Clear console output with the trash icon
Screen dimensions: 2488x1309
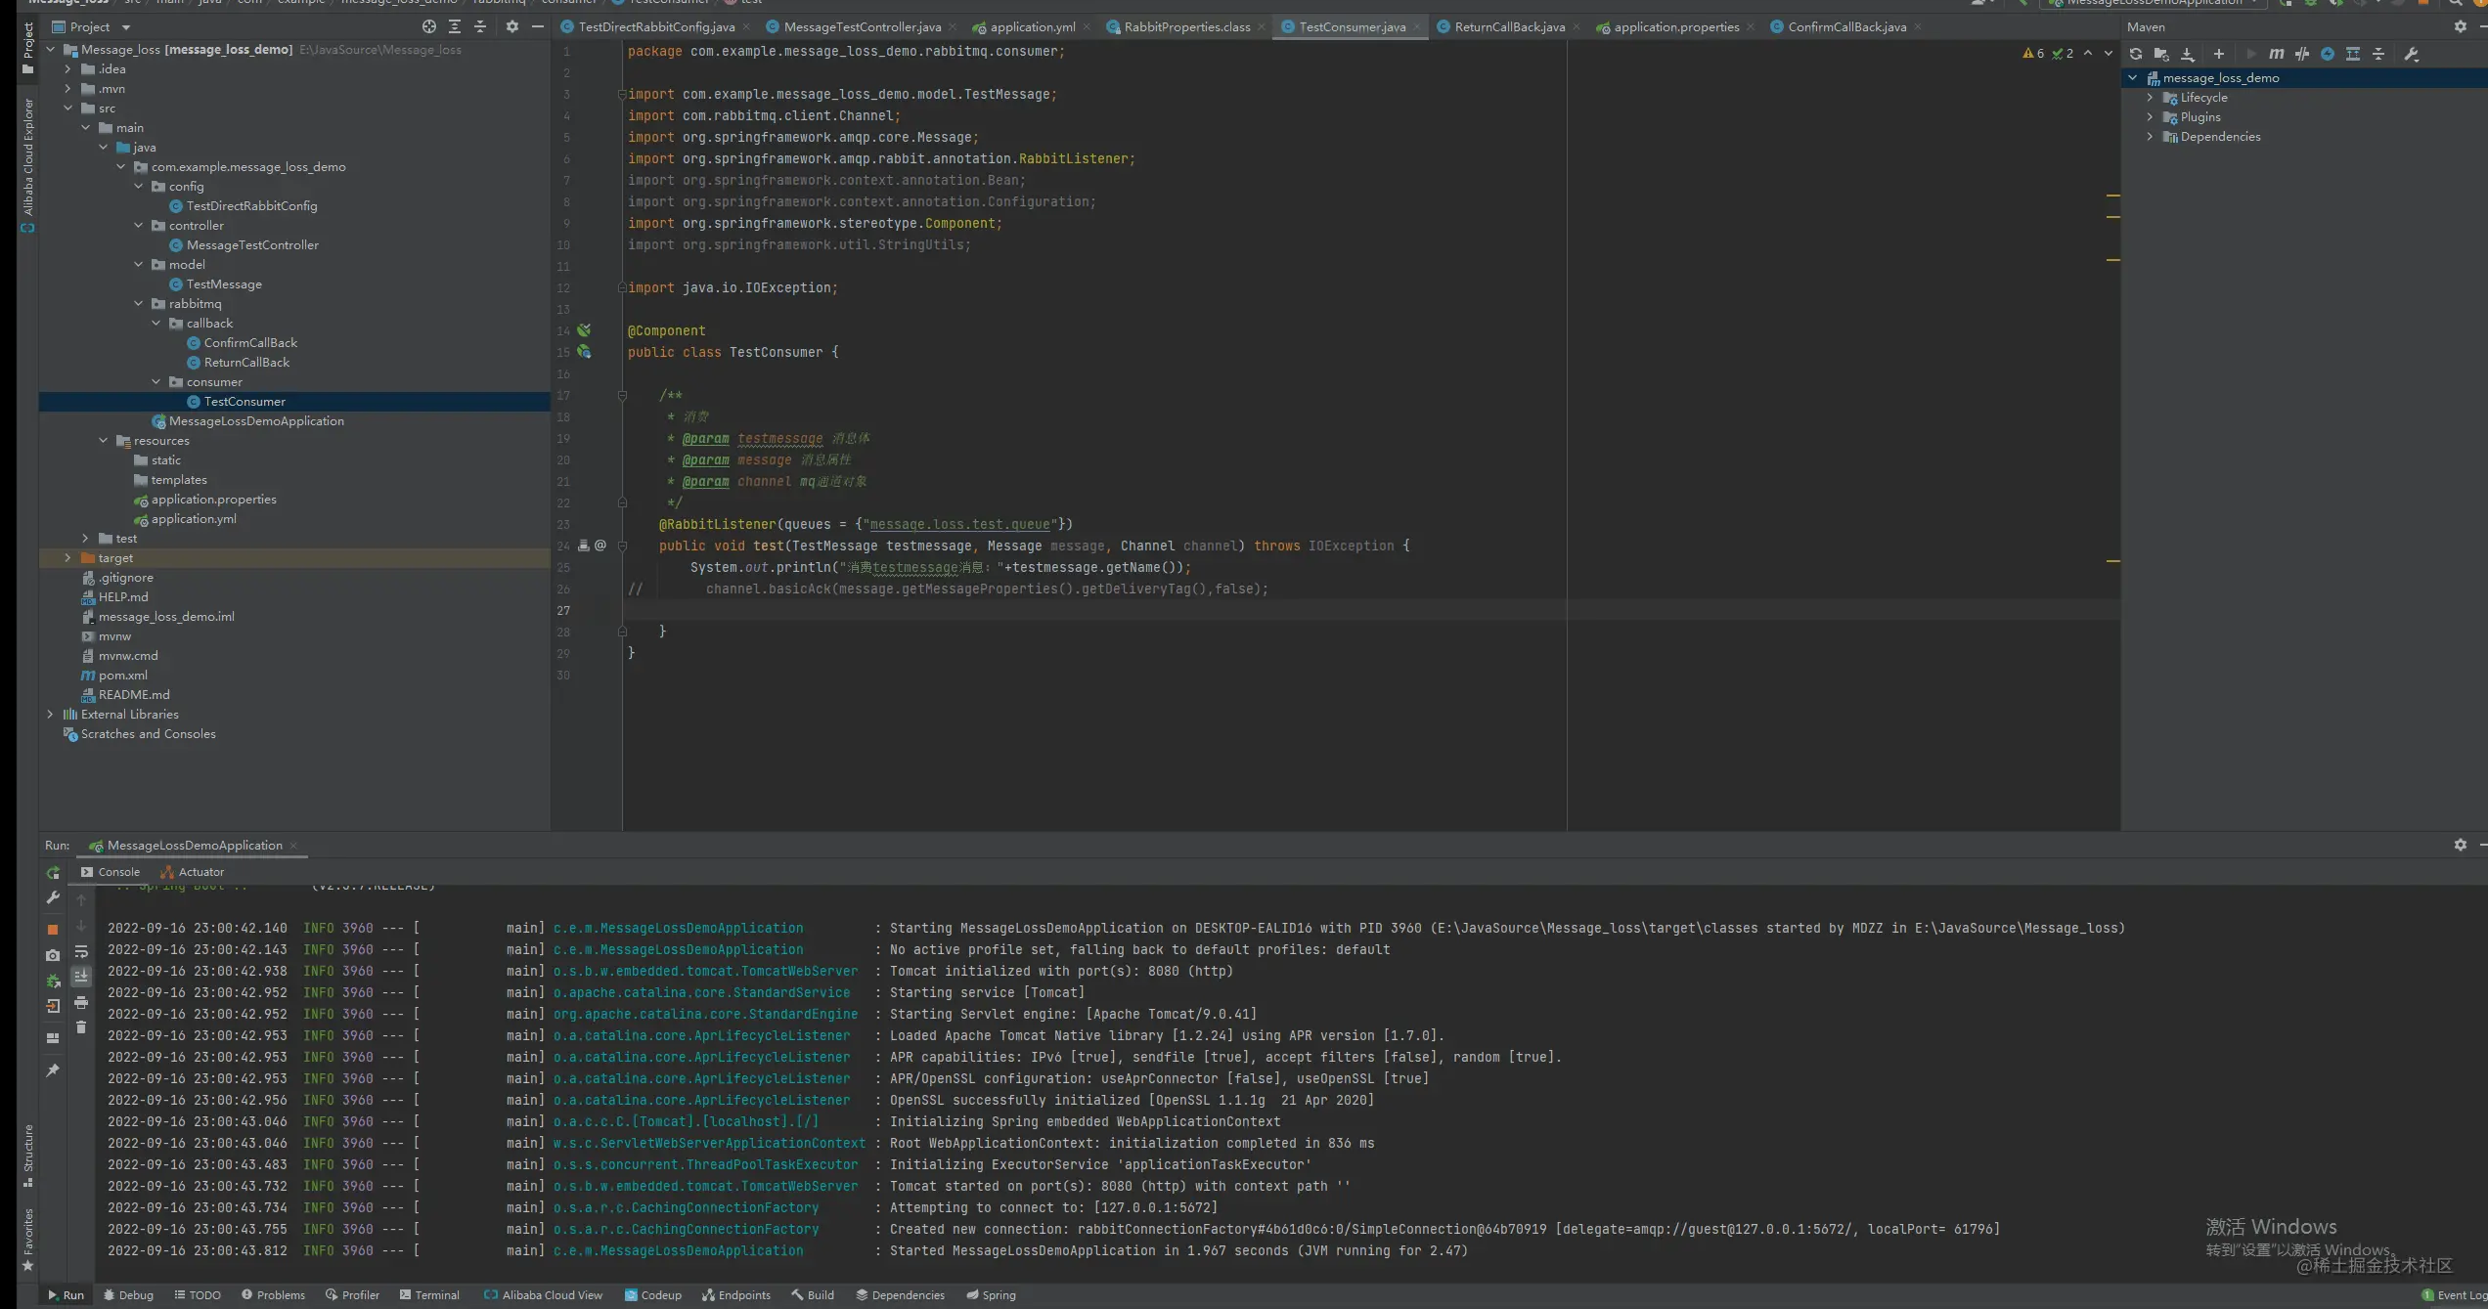81,1027
